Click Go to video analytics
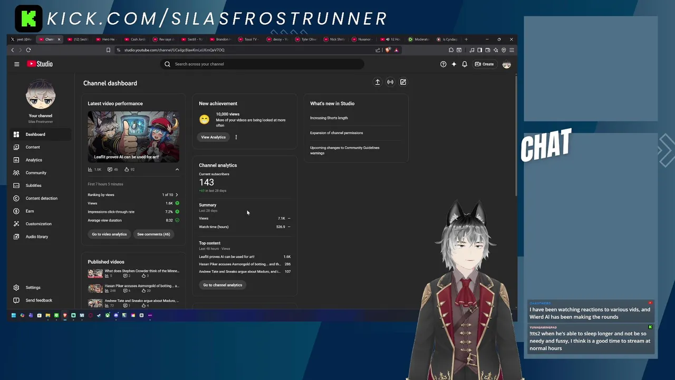This screenshot has width=675, height=380. 109,234
